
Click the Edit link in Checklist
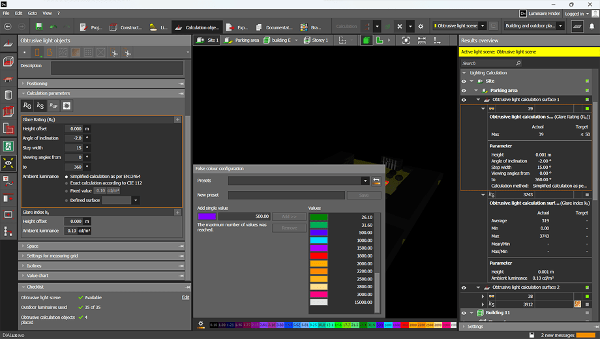(185, 297)
